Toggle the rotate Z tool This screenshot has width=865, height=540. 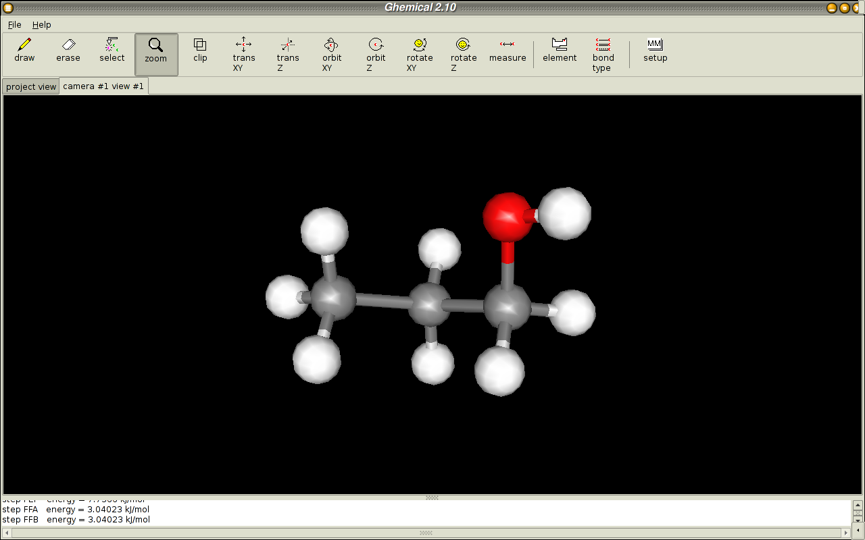[x=464, y=54]
